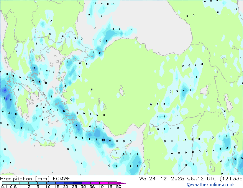Click the 10–15 mm legend swatch
The image size is (243, 188).
click(x=51, y=183)
